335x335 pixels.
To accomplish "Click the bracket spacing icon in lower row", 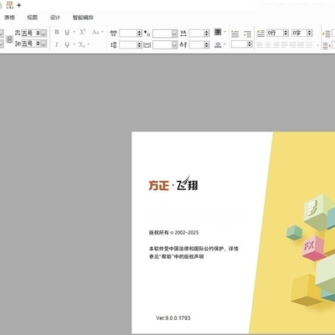I will [x=147, y=44].
